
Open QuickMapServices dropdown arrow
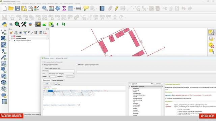point(34,25)
